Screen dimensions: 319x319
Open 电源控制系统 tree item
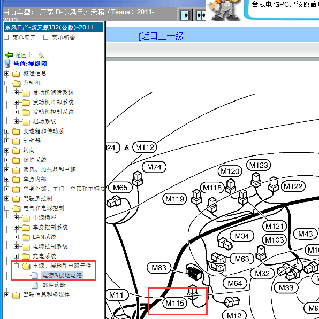(x=50, y=246)
